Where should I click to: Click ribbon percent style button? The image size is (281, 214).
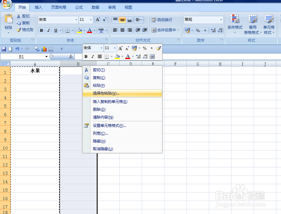(198, 30)
